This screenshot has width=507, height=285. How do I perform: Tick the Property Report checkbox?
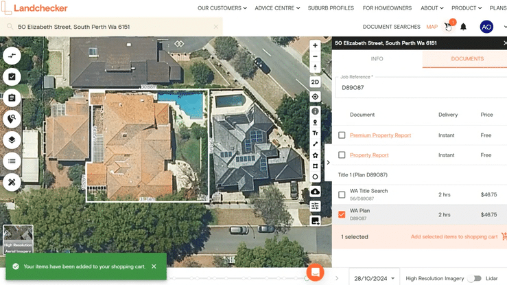(x=342, y=155)
